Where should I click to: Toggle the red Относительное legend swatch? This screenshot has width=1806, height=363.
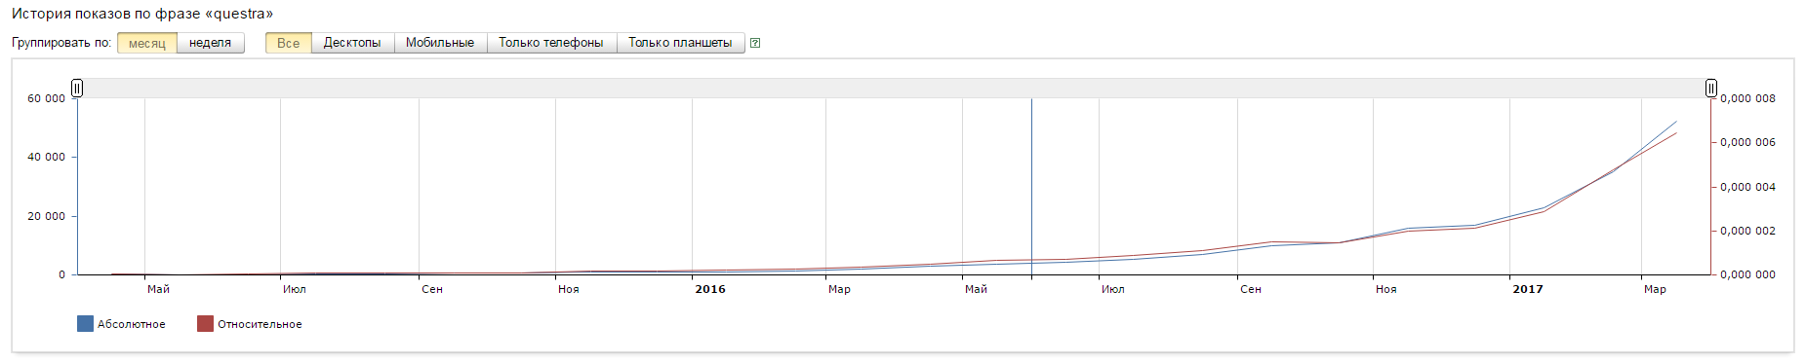(x=205, y=324)
